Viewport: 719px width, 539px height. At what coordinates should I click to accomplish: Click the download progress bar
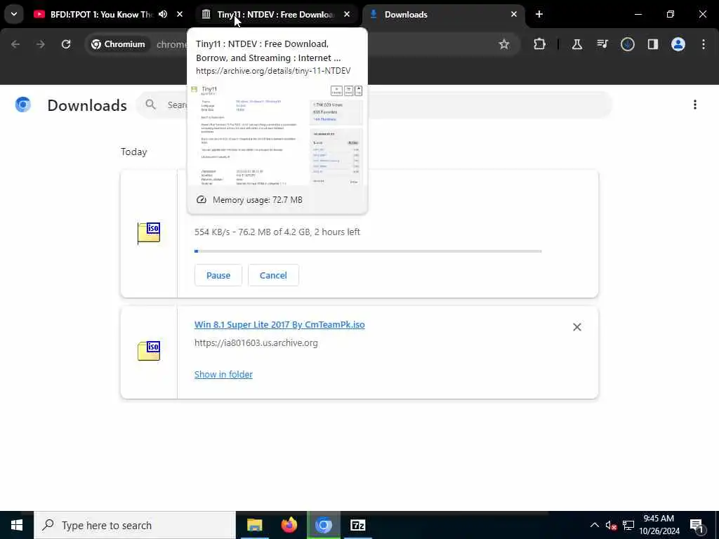pos(368,251)
